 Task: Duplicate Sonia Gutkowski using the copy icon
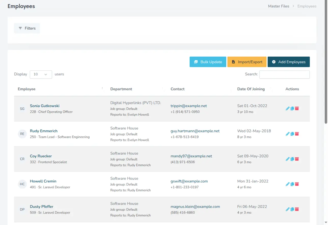tap(292, 109)
